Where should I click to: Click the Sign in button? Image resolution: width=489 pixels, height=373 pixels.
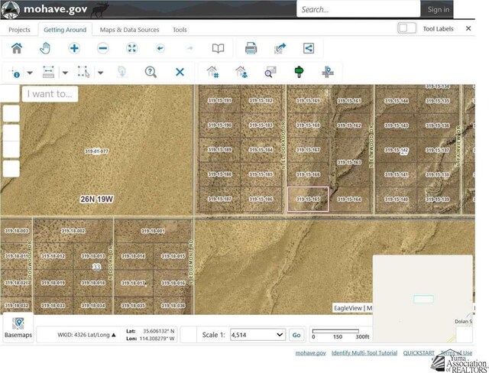pyautogui.click(x=438, y=10)
